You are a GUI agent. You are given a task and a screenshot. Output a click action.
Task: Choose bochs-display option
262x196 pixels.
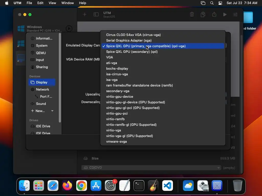[x=163, y=68]
